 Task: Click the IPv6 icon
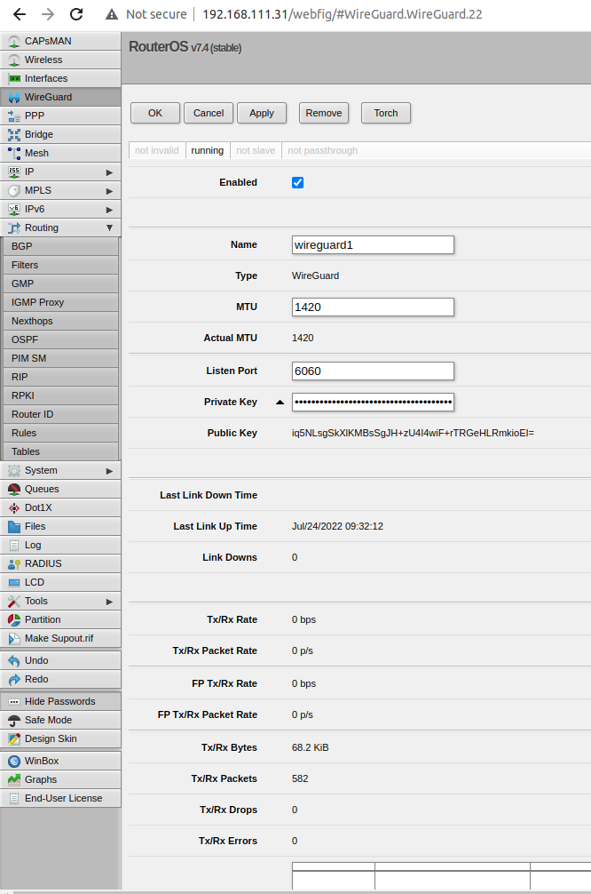[13, 209]
